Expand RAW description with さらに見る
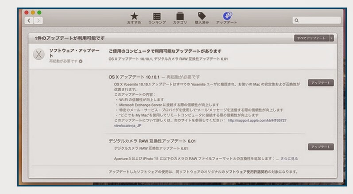Image resolution: width=353 pixels, height=194 pixels. click(290, 158)
